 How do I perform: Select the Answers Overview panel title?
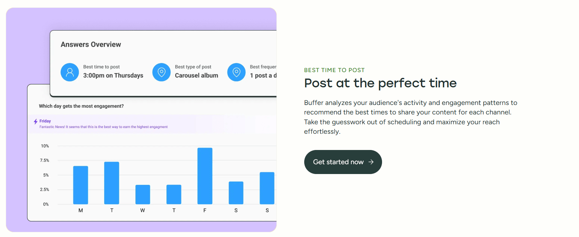coord(91,44)
